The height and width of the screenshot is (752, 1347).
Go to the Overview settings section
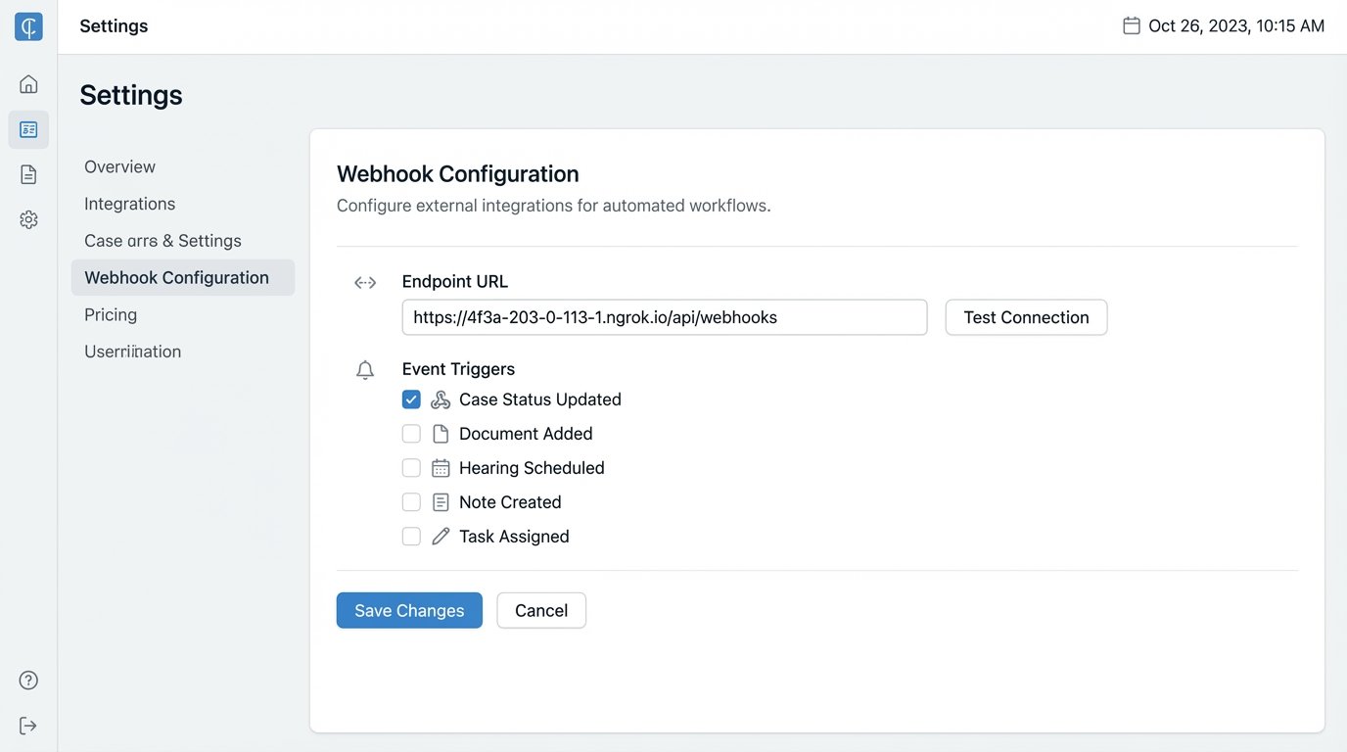pos(119,166)
